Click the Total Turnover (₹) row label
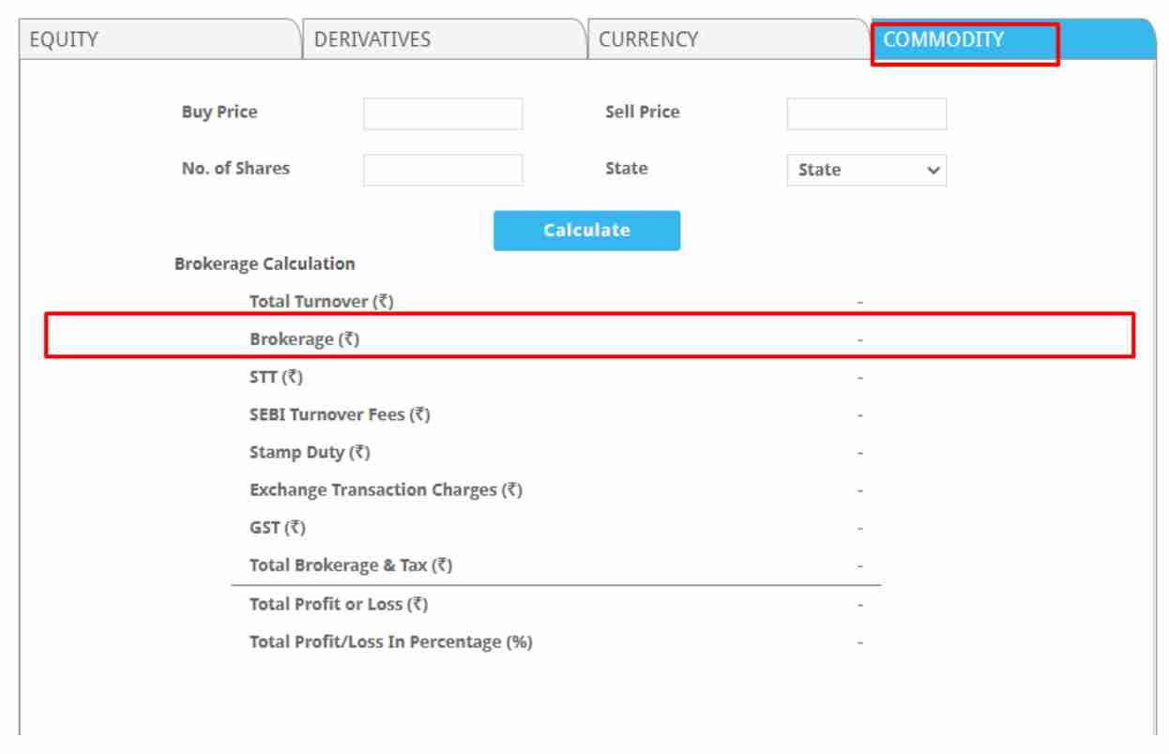Image resolution: width=1169 pixels, height=754 pixels. (321, 302)
